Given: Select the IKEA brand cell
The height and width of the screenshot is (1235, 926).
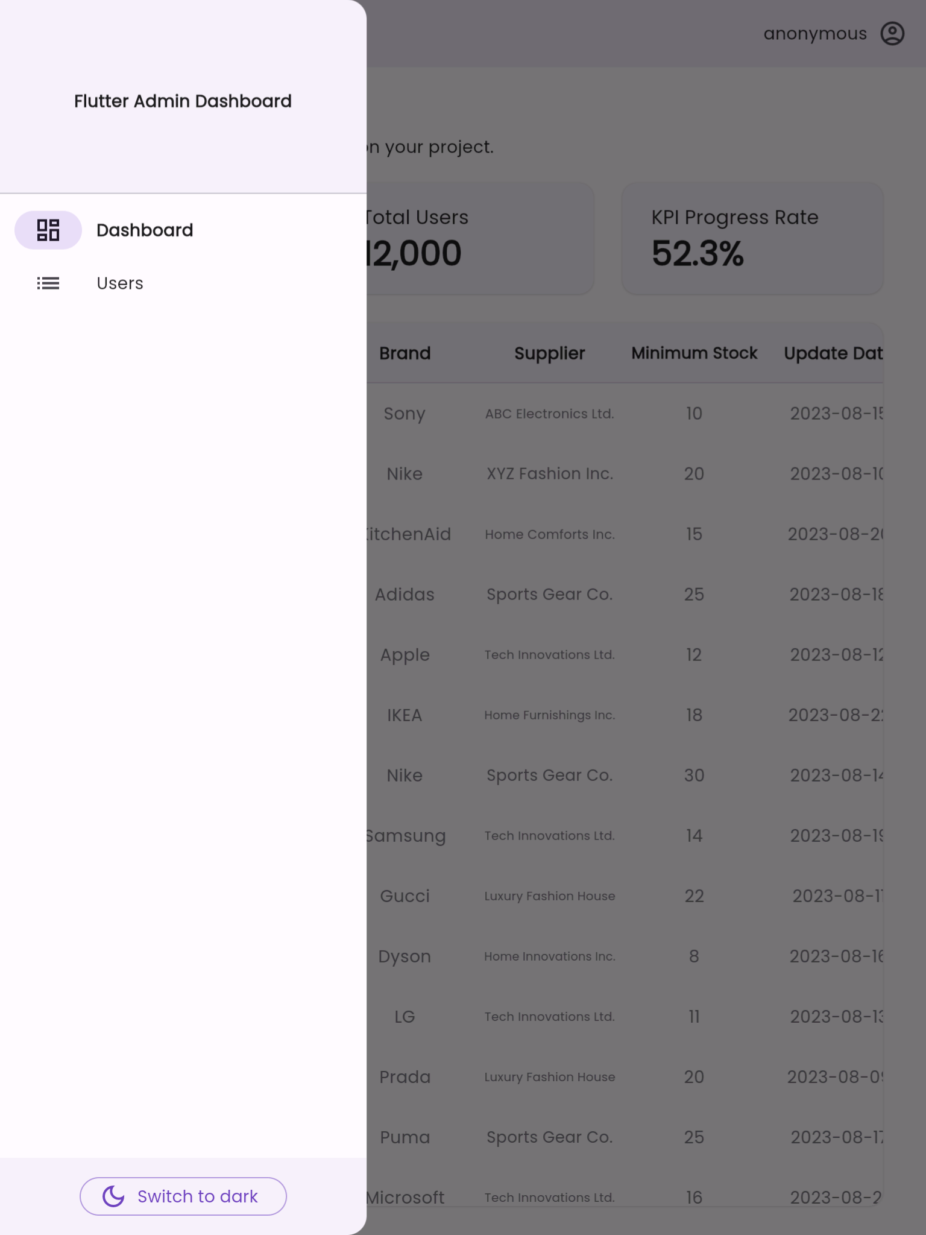Looking at the screenshot, I should 405,715.
